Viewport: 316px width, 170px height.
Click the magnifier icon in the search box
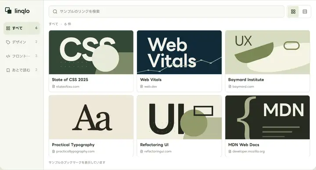pos(55,12)
